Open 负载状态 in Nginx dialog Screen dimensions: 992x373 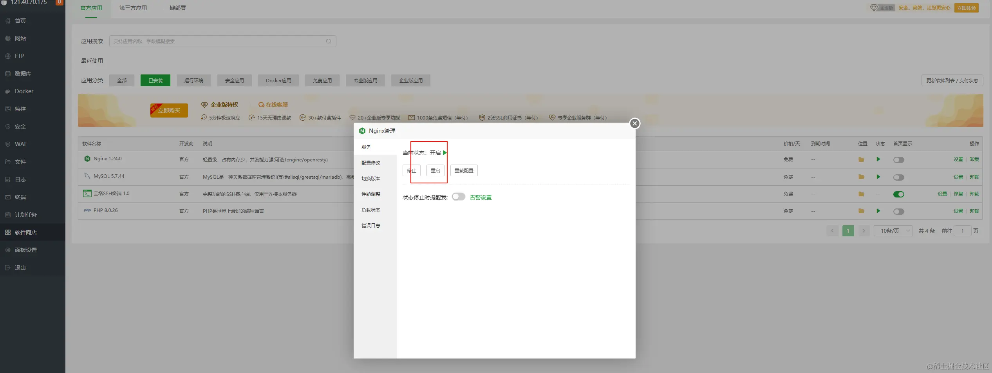pyautogui.click(x=375, y=210)
